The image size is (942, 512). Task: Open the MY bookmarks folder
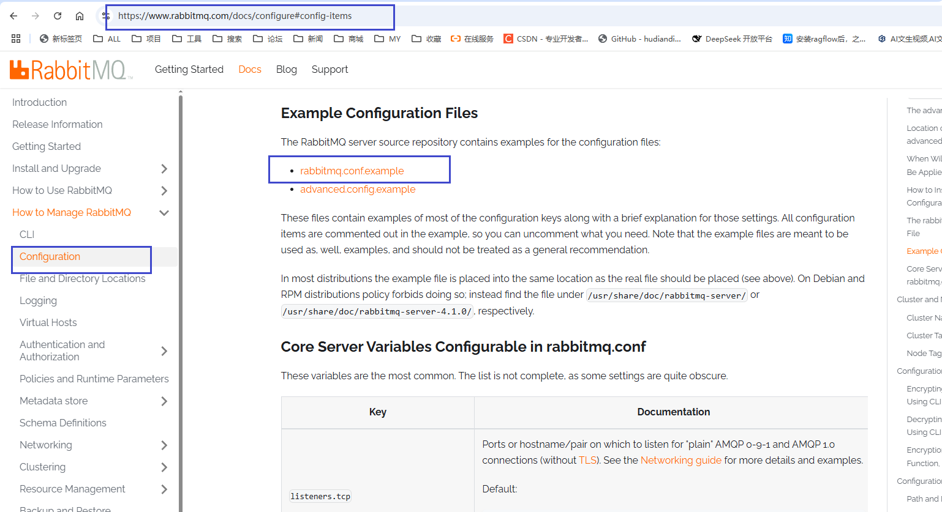(387, 39)
